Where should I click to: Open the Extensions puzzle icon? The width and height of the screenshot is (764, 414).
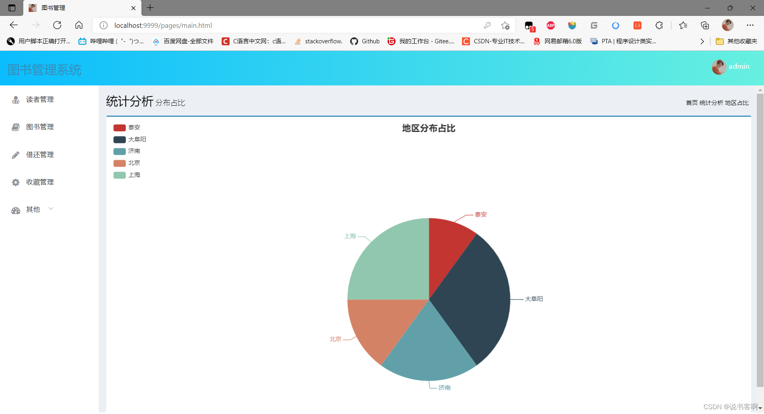point(659,25)
